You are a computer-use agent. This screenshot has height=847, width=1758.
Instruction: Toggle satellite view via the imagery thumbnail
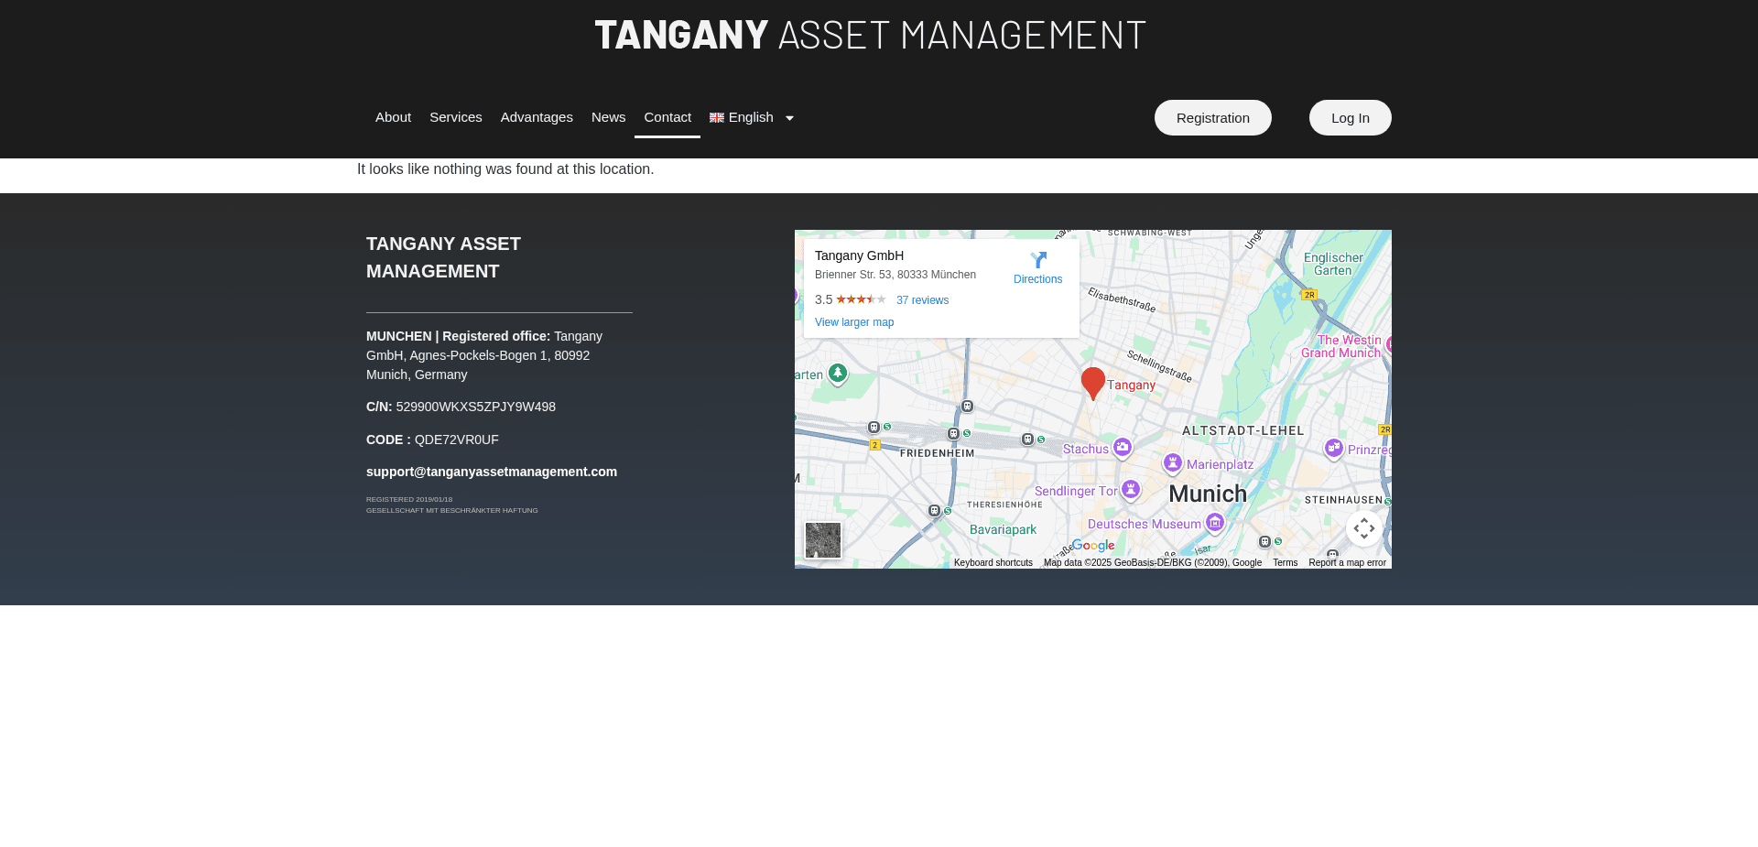click(x=822, y=540)
